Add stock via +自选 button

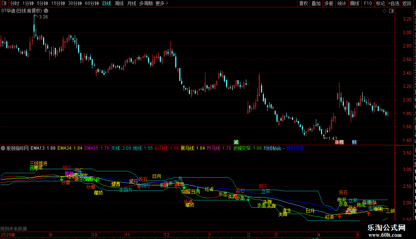click(394, 3)
